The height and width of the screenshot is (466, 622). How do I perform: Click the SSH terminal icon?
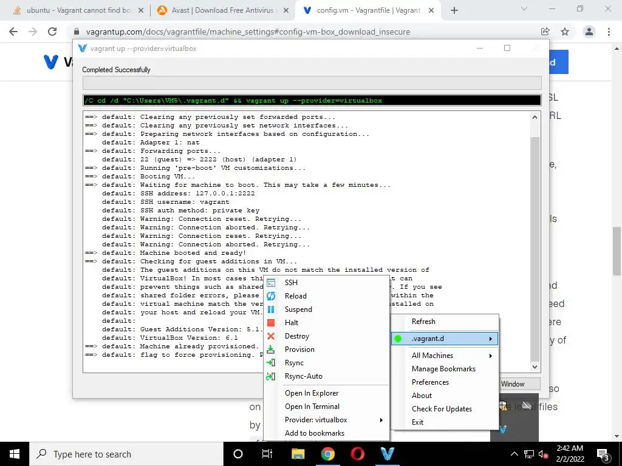pyautogui.click(x=271, y=283)
